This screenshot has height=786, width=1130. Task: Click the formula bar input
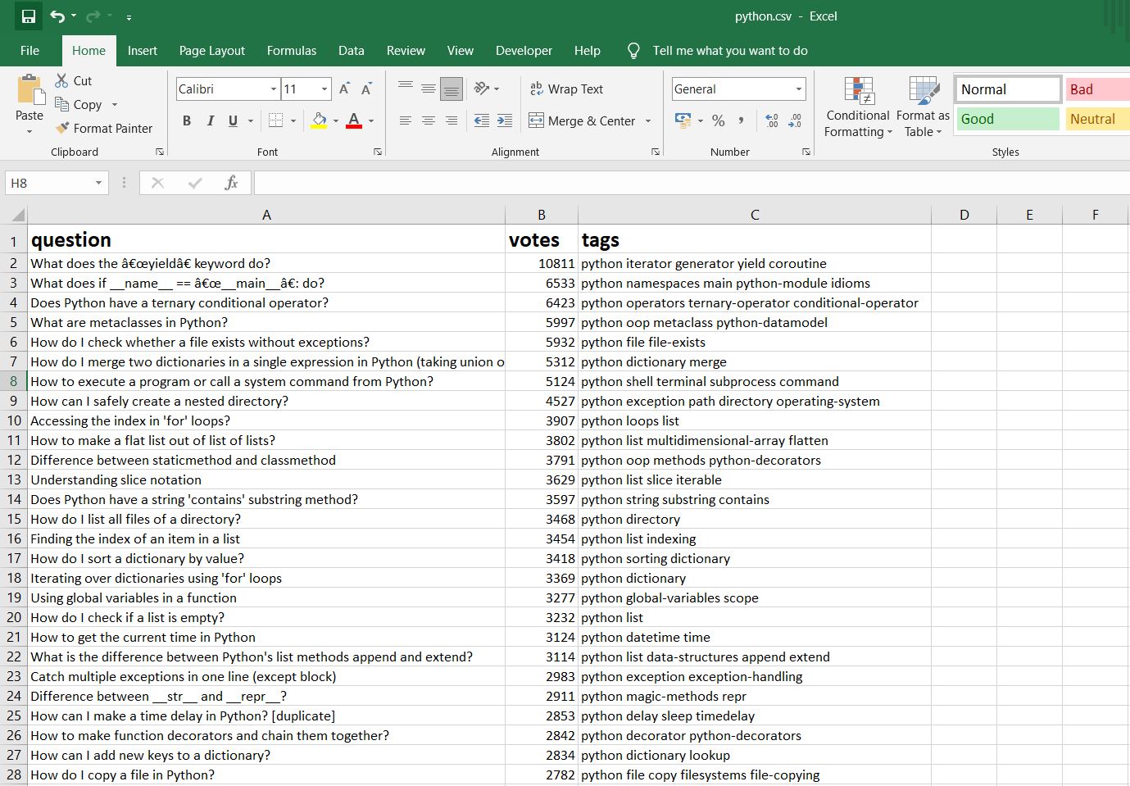pyautogui.click(x=692, y=183)
